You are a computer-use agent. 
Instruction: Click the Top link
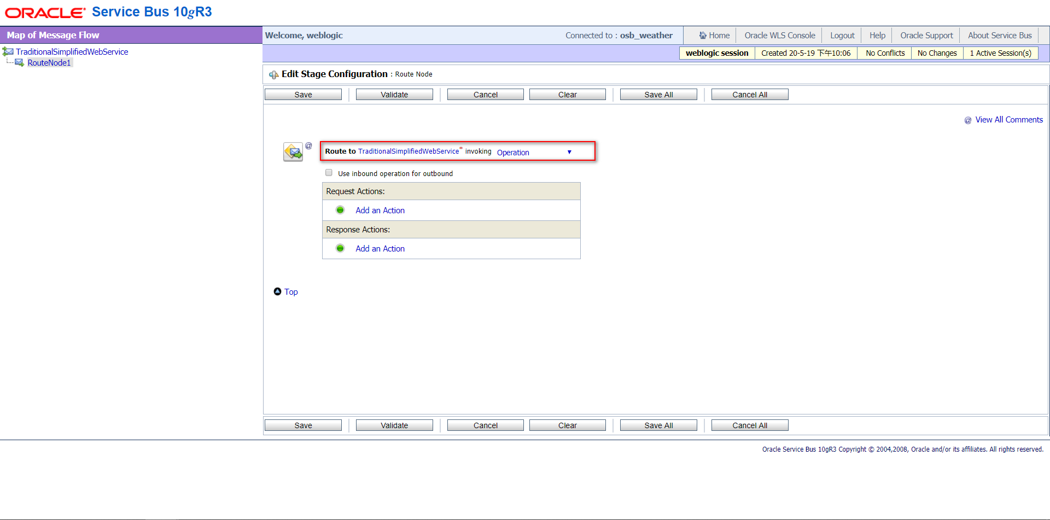pos(291,292)
